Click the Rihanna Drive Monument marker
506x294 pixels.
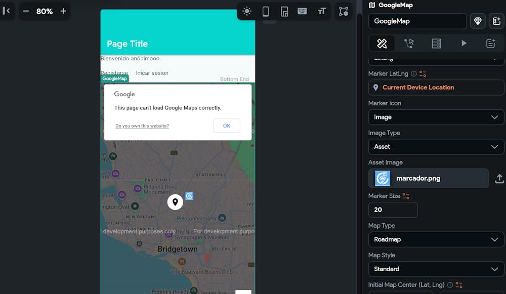point(138,188)
